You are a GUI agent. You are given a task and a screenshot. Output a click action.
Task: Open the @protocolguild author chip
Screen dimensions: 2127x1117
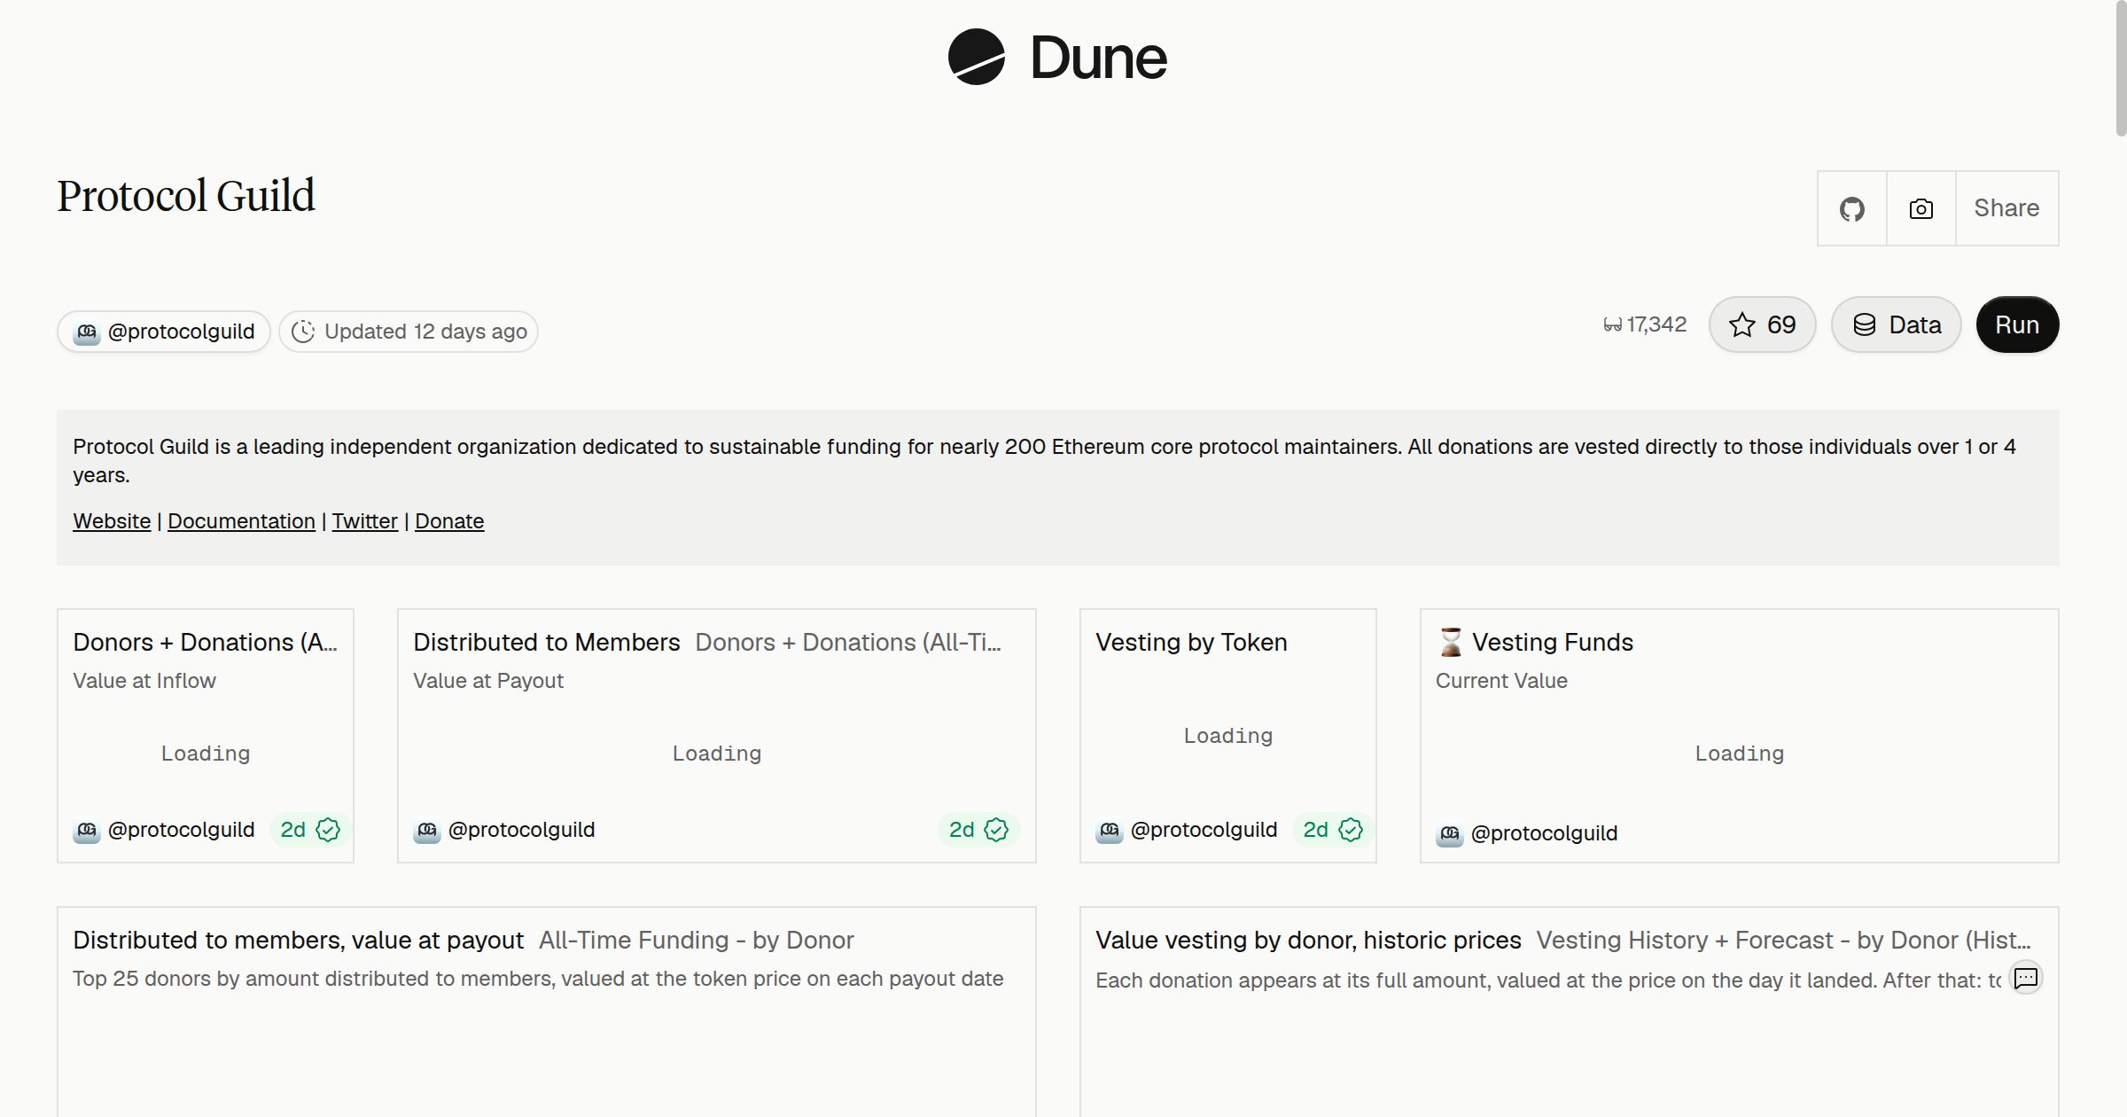click(164, 332)
